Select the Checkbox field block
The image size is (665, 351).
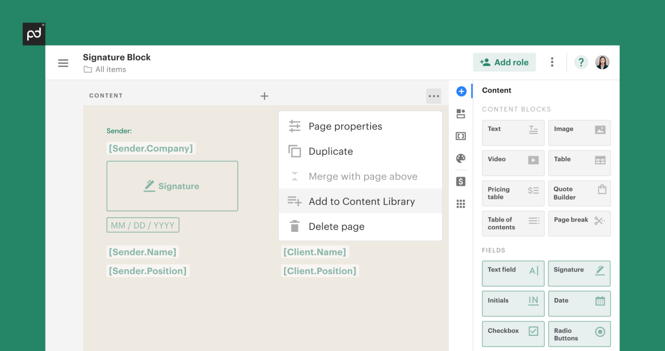[513, 333]
